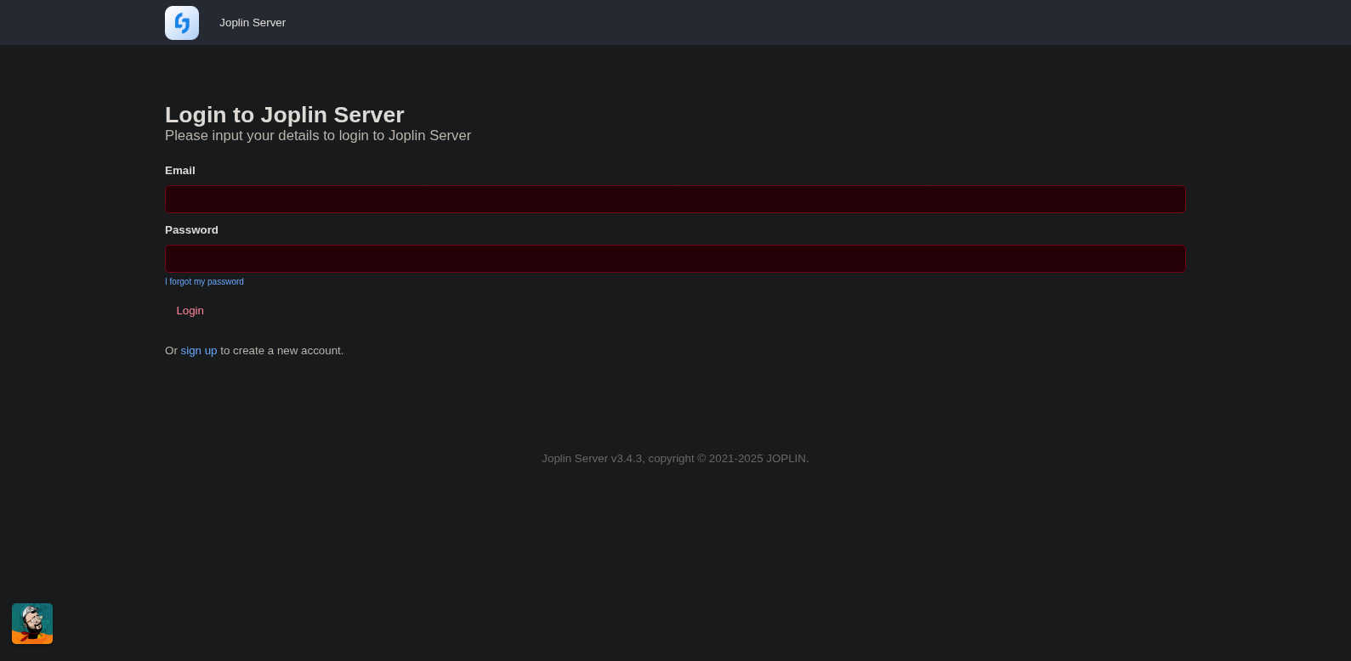Open the 'I forgot my password' link
1351x661 pixels.
point(204,282)
